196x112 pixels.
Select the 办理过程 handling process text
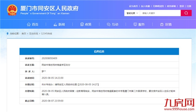tap(70, 85)
